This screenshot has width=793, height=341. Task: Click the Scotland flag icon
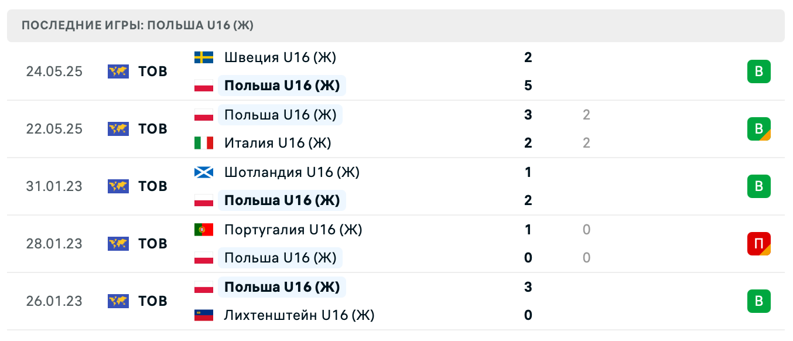(x=203, y=172)
